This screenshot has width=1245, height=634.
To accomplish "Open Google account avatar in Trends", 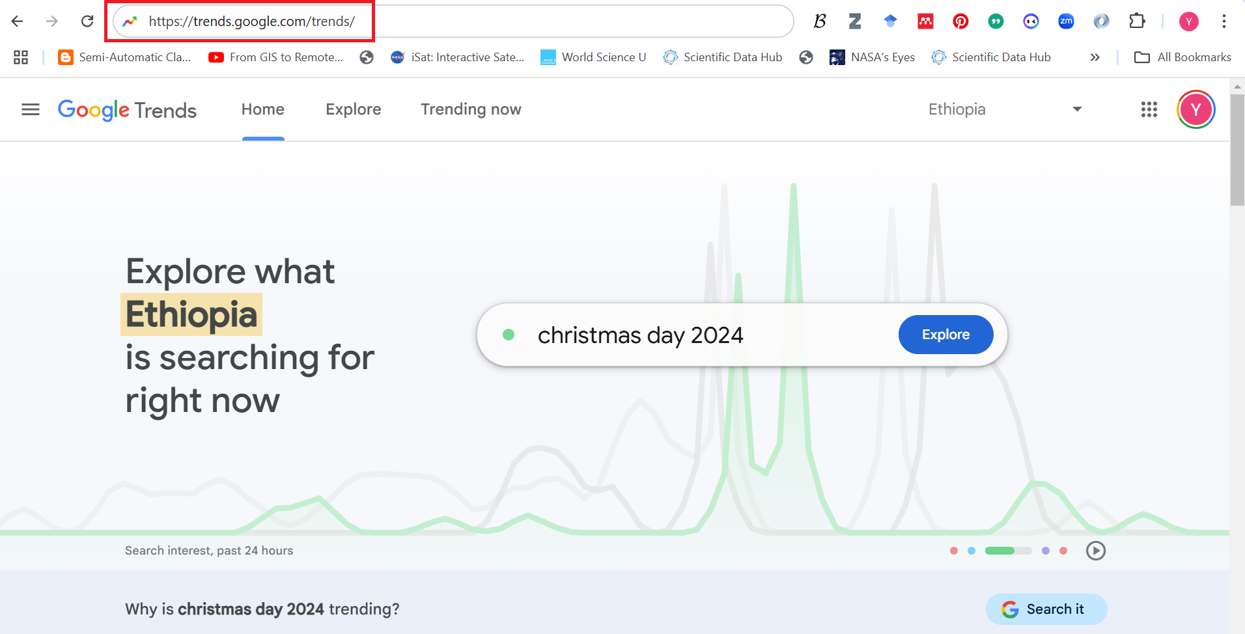I will pyautogui.click(x=1196, y=109).
